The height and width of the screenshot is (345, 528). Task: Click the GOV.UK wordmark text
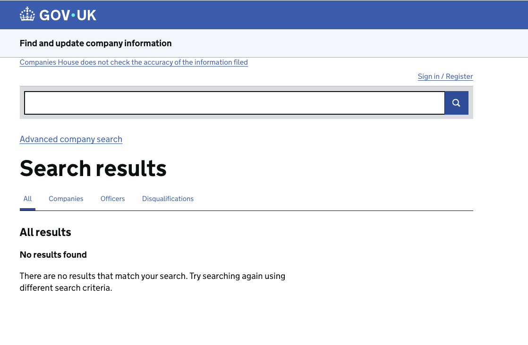(x=68, y=15)
